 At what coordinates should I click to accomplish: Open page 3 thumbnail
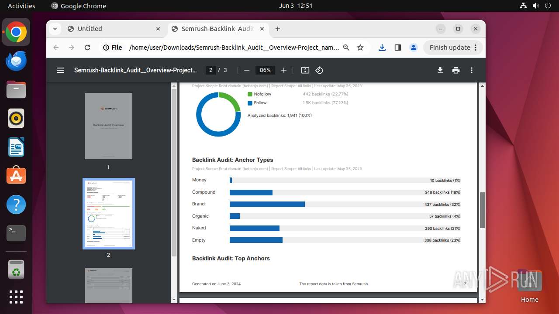coord(109,285)
